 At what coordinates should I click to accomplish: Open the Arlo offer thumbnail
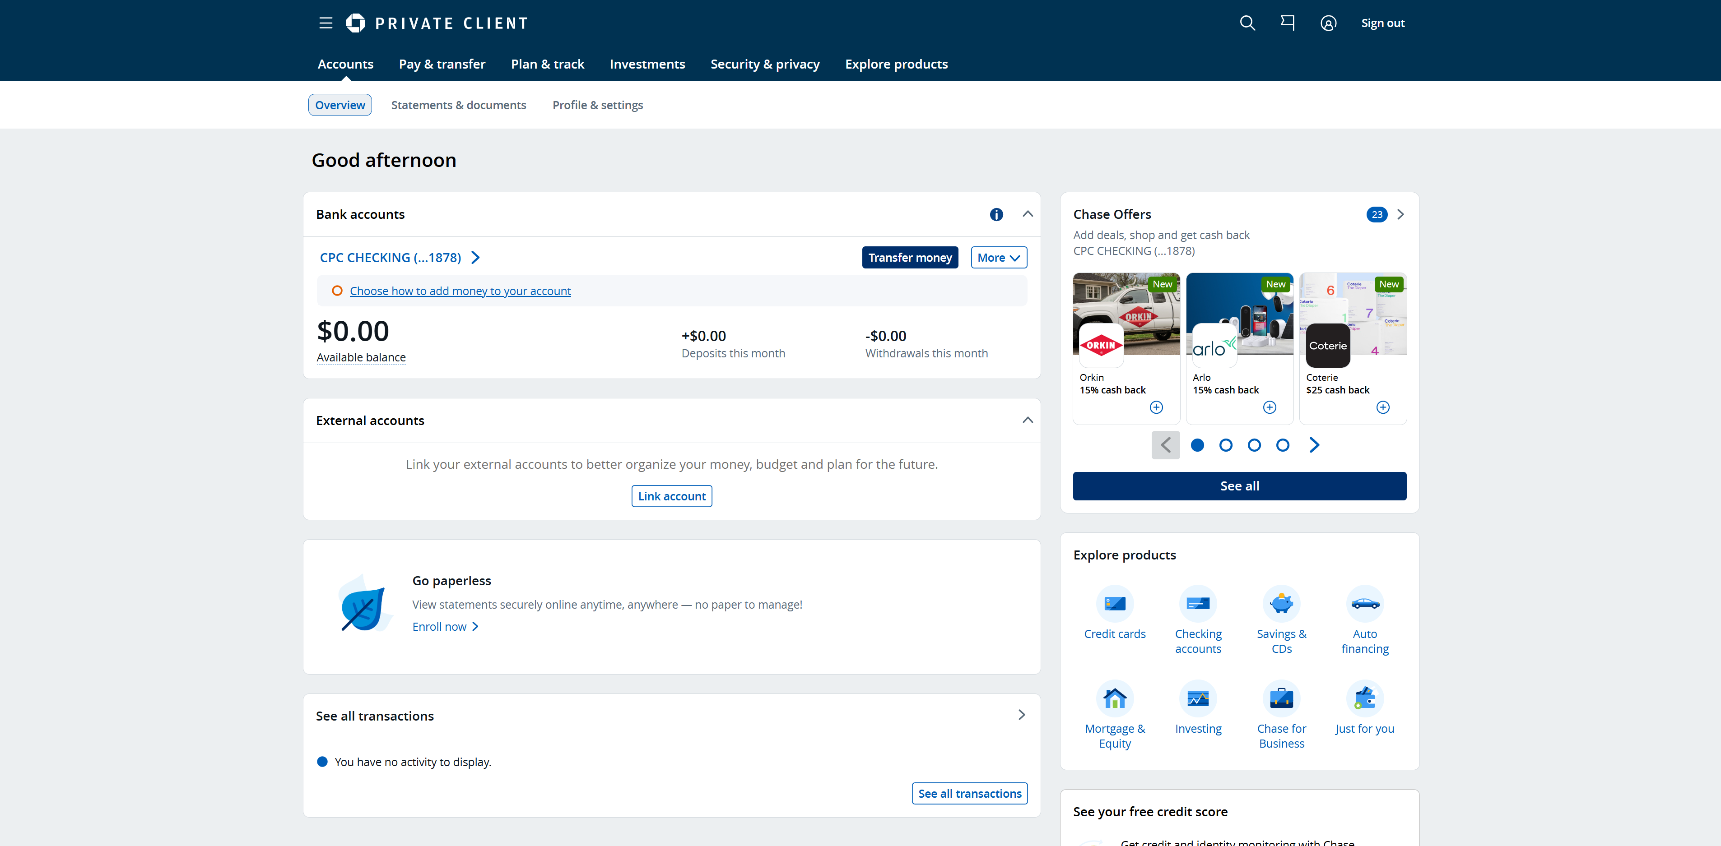tap(1239, 314)
